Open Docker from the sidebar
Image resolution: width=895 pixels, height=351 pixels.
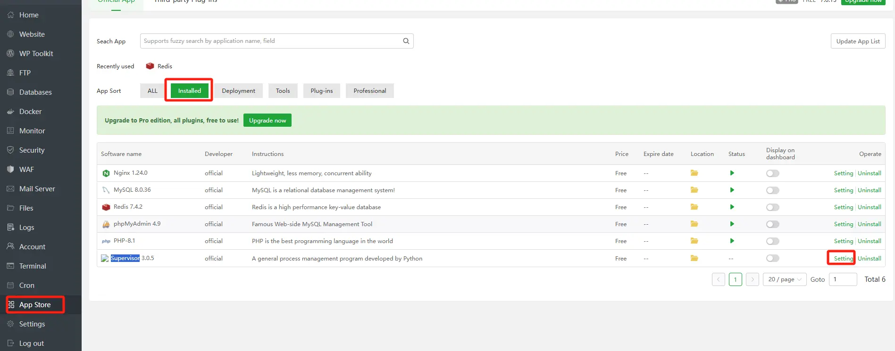coord(30,112)
